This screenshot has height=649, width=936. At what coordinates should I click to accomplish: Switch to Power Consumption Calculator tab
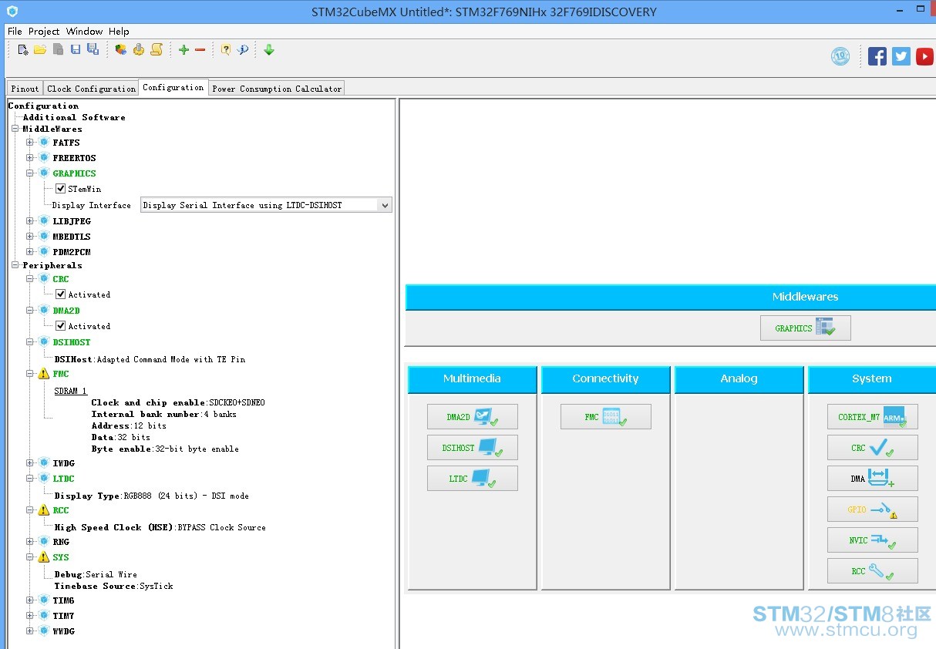tap(277, 89)
